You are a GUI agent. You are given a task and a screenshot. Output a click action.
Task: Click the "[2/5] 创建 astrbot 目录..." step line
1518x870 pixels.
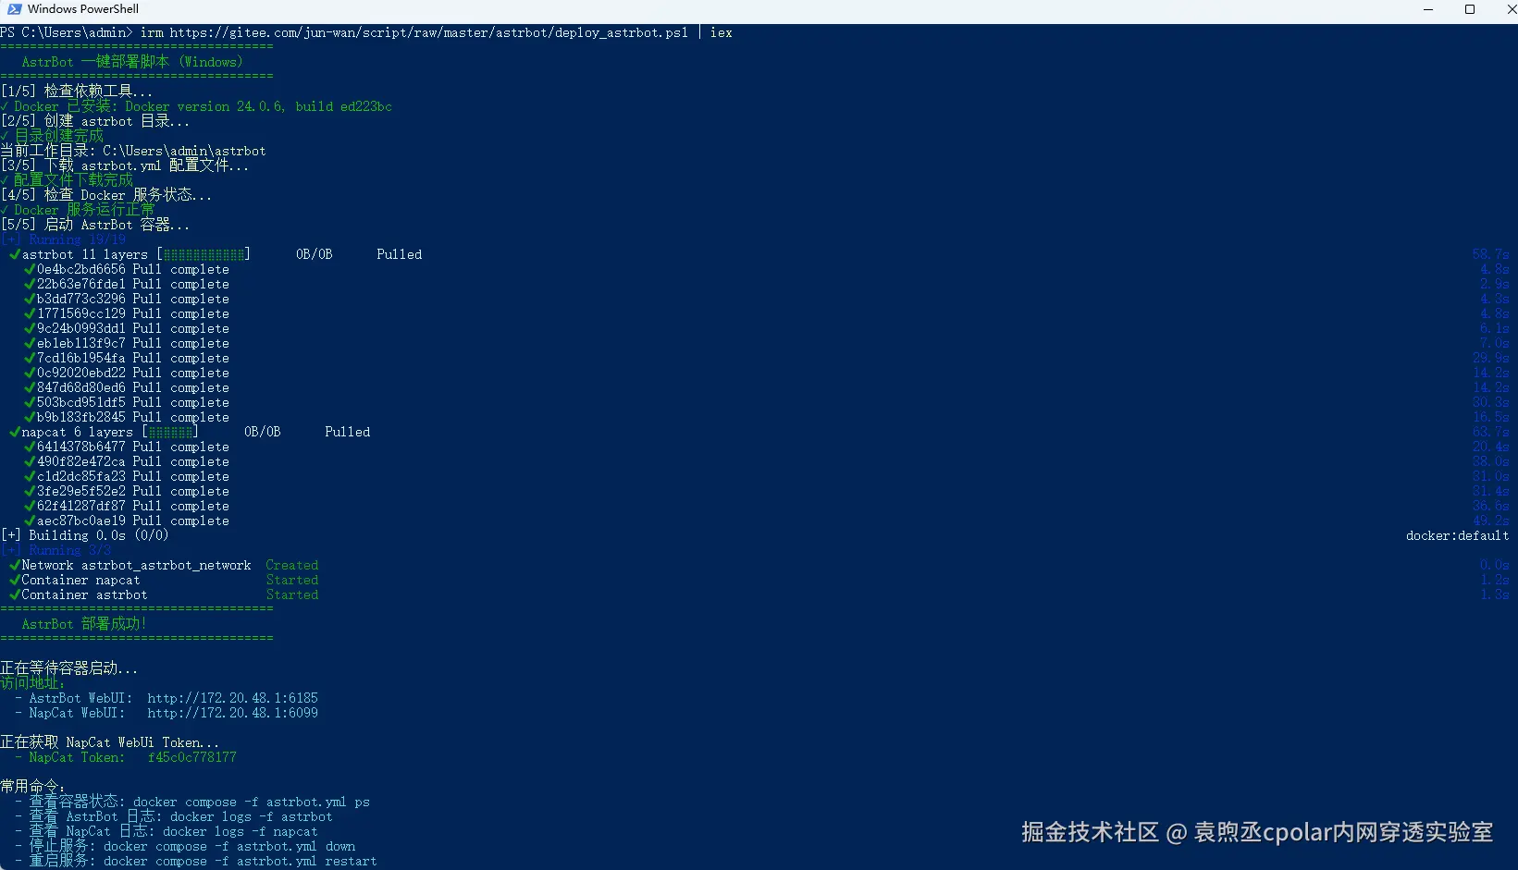(95, 121)
